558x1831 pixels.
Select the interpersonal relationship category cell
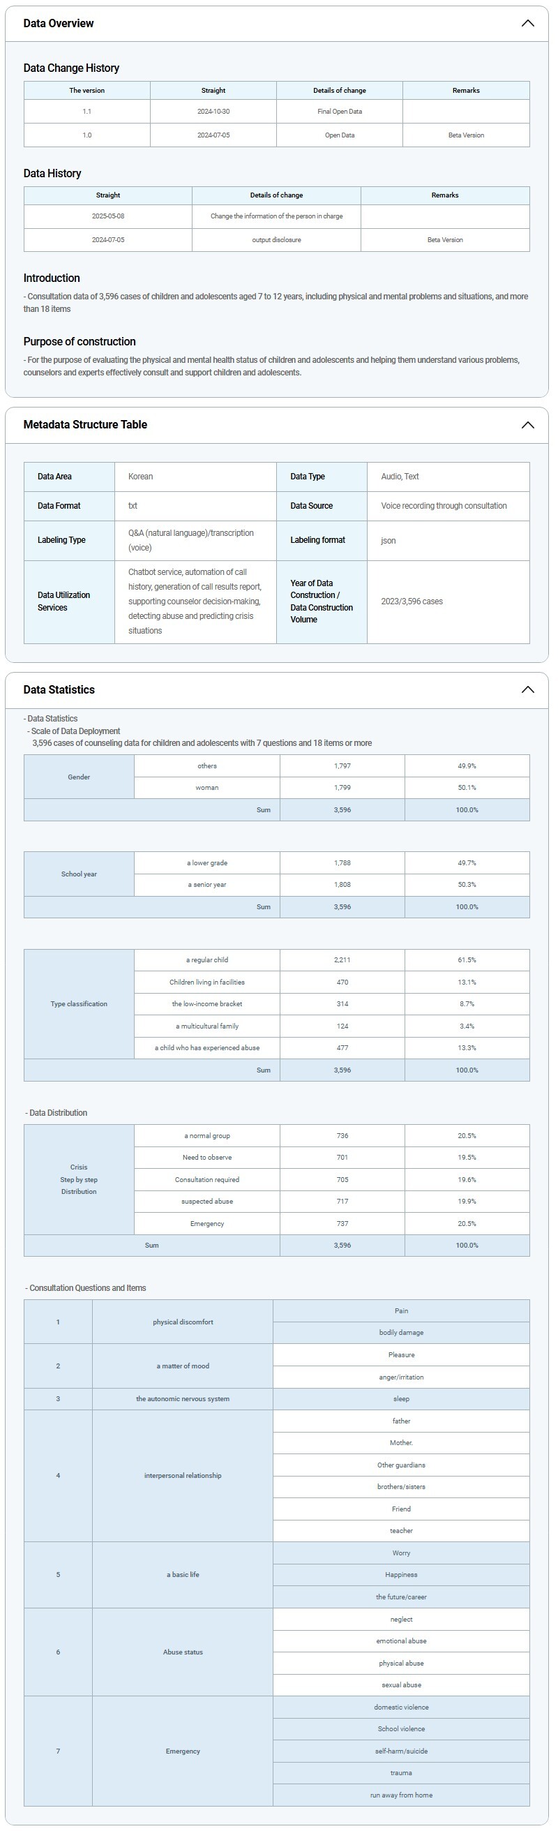click(183, 1476)
